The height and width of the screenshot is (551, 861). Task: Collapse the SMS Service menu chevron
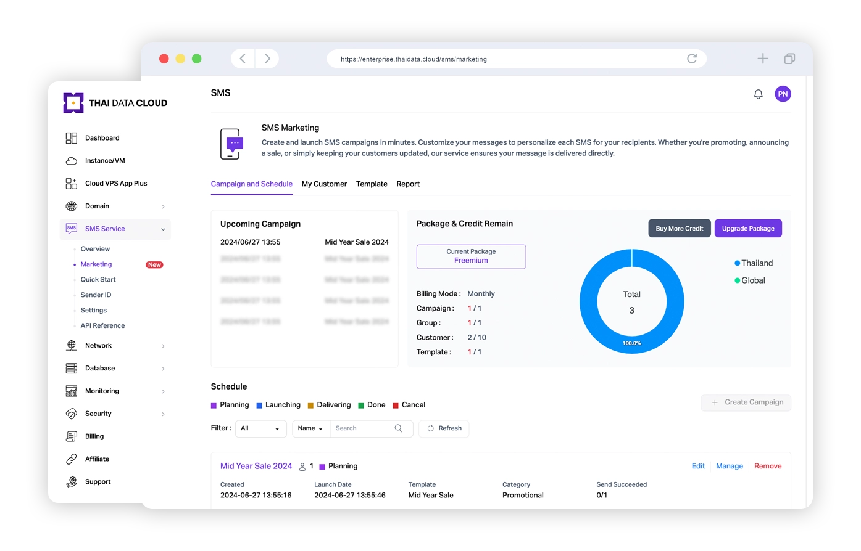point(163,229)
